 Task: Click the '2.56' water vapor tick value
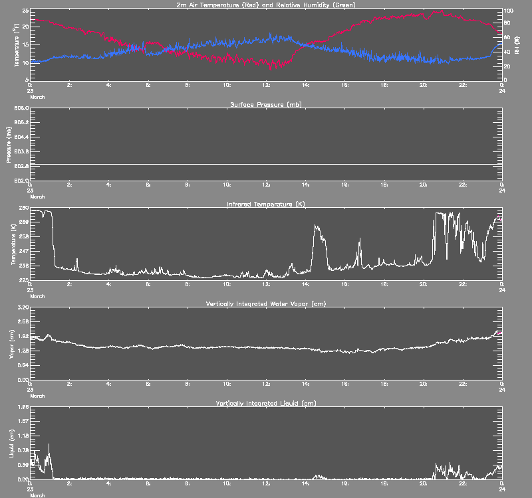click(x=23, y=321)
